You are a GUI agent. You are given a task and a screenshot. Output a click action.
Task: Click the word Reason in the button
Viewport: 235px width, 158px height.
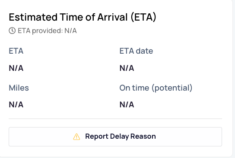tap(143, 136)
